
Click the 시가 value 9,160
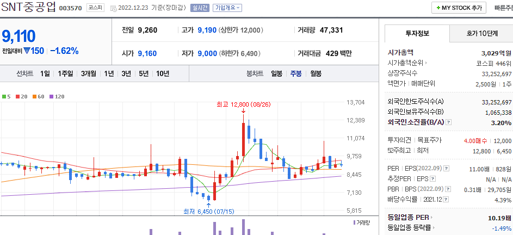(x=147, y=53)
